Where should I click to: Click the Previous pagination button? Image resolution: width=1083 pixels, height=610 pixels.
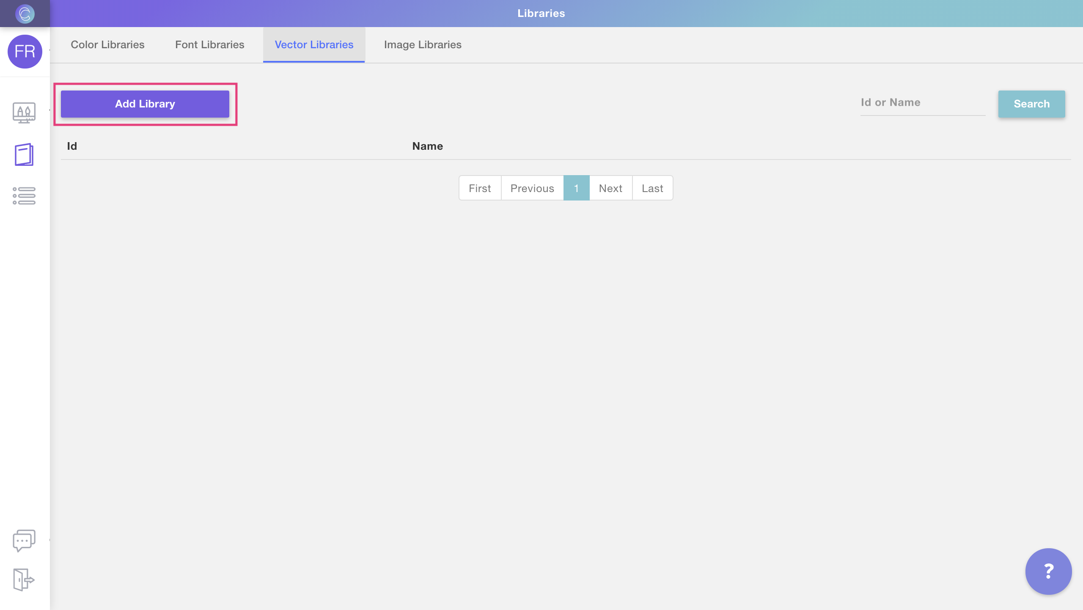(532, 188)
